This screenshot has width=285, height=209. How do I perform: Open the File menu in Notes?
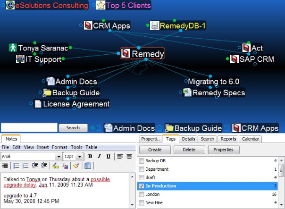coord(5,147)
